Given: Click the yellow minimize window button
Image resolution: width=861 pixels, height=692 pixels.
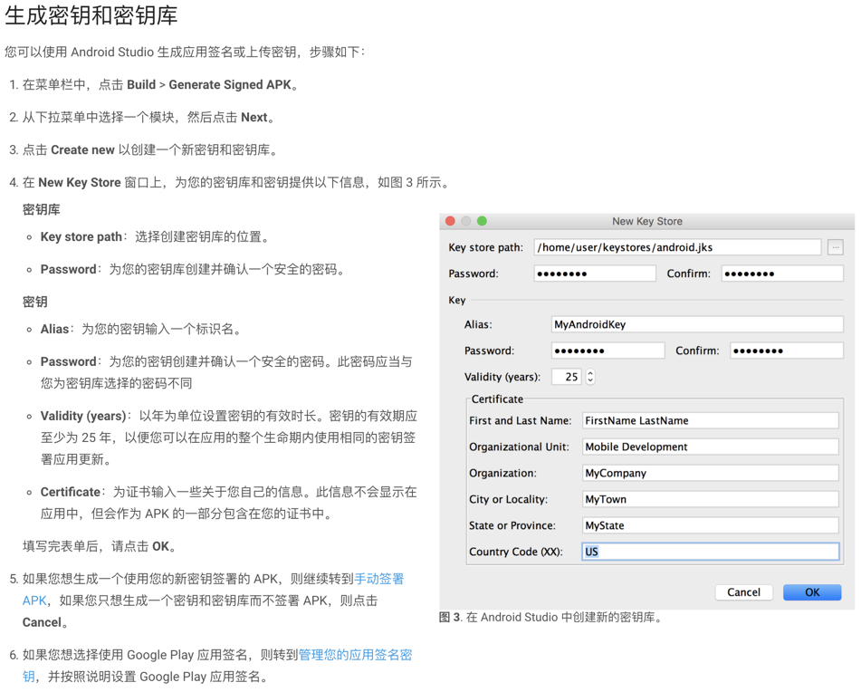Looking at the screenshot, I should (x=465, y=221).
